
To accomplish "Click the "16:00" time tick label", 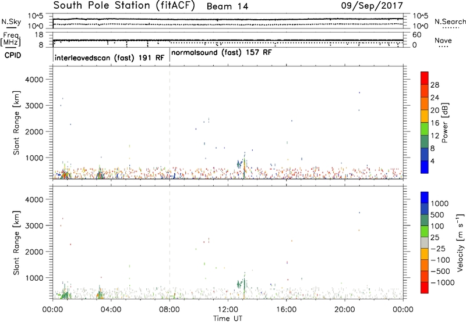I will coord(286,310).
